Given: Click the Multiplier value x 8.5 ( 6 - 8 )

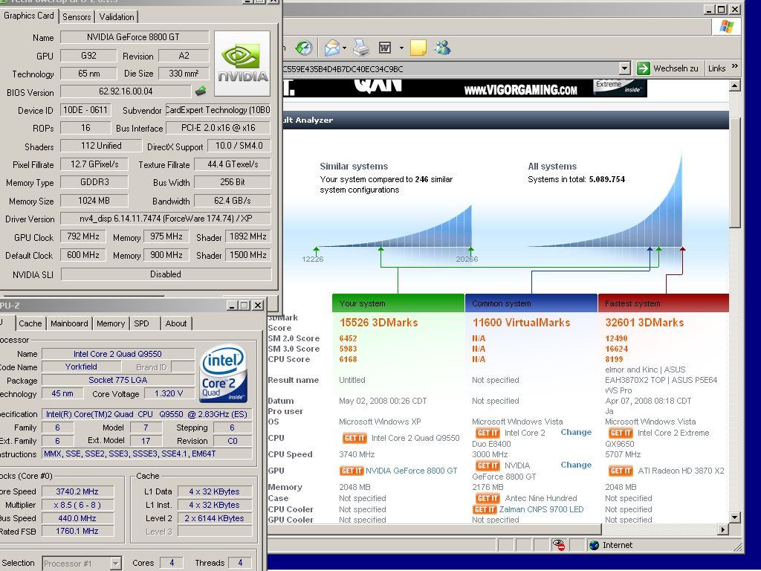Looking at the screenshot, I should (x=77, y=505).
